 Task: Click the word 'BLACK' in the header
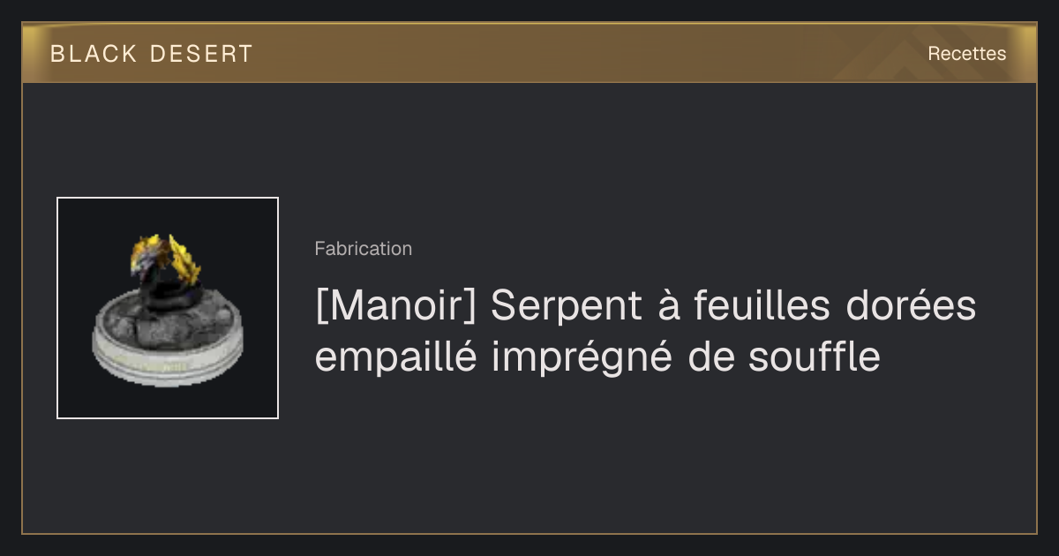pyautogui.click(x=94, y=54)
